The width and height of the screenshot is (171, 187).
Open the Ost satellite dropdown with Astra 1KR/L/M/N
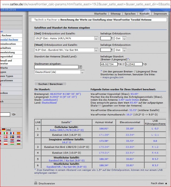coord(66,38)
